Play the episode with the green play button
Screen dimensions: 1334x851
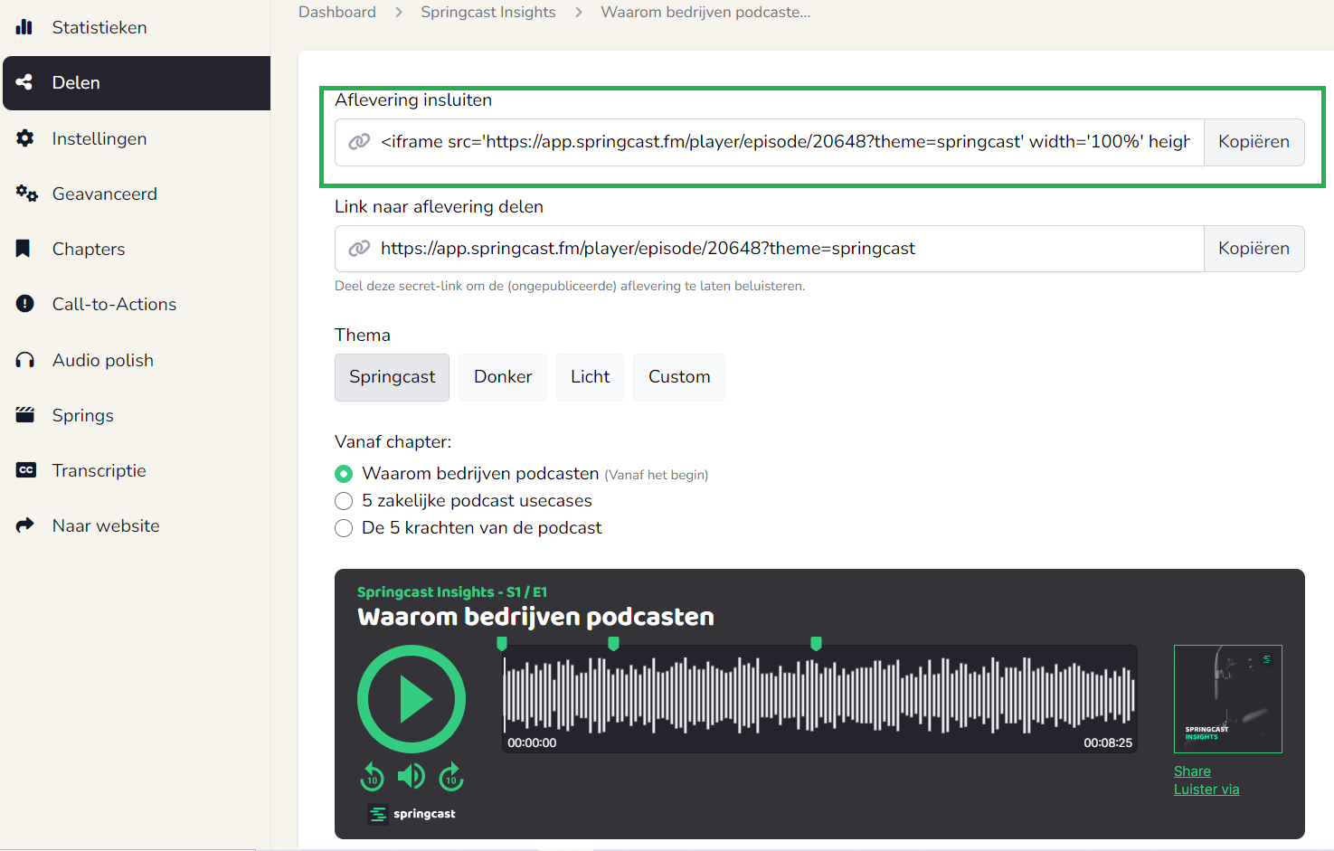412,699
